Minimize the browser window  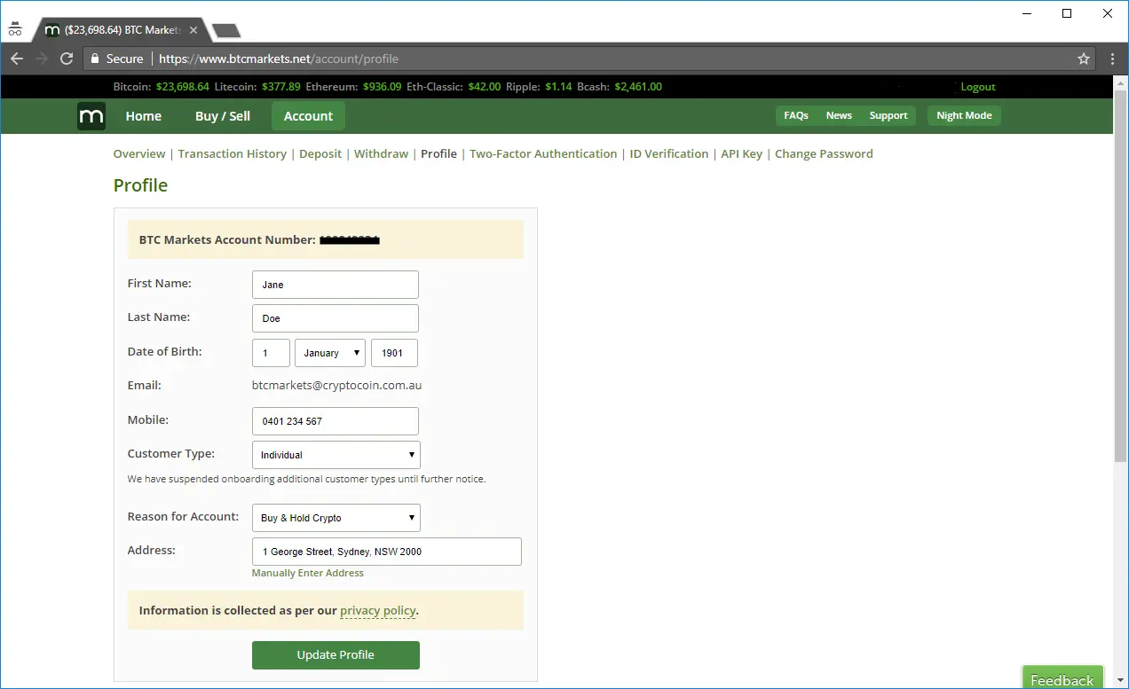(x=1027, y=13)
